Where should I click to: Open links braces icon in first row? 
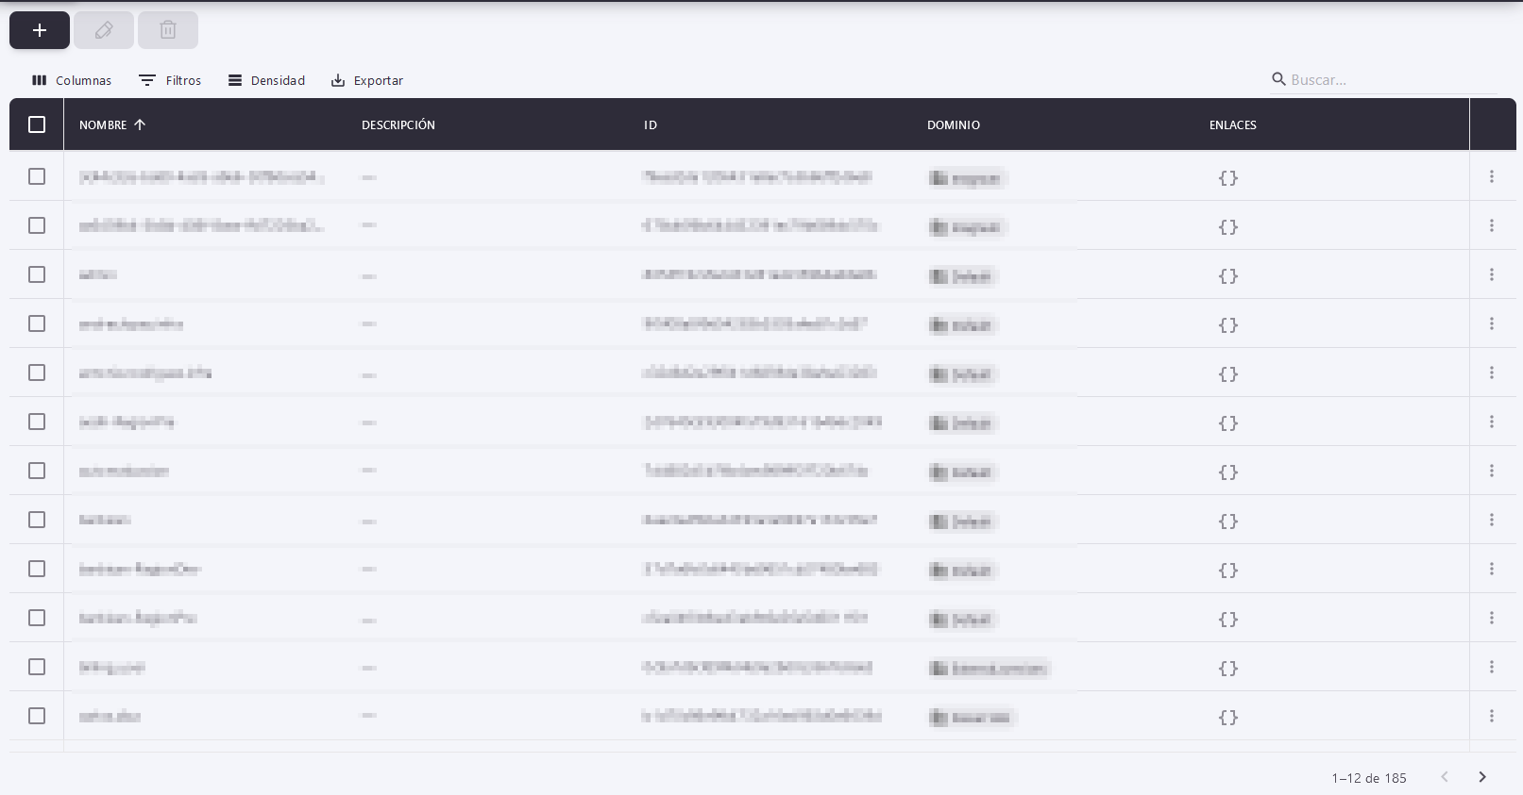[x=1227, y=178]
